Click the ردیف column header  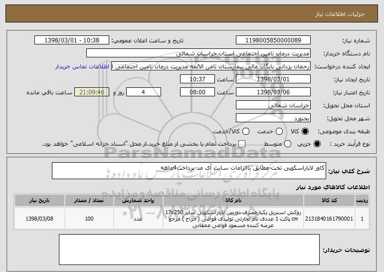click(x=362, y=201)
